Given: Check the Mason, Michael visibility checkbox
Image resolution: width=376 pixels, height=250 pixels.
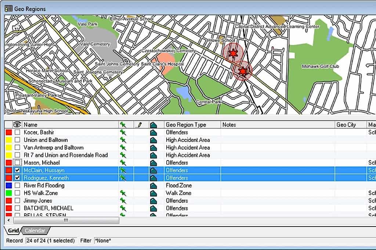Looking at the screenshot, I should point(17,163).
